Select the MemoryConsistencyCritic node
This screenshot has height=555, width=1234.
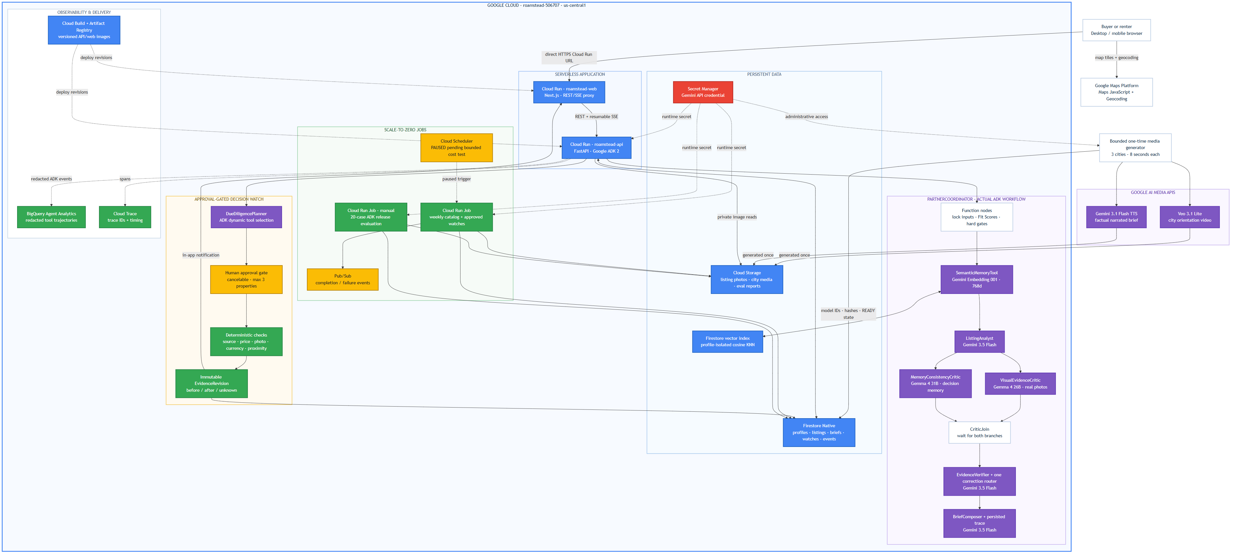935,384
